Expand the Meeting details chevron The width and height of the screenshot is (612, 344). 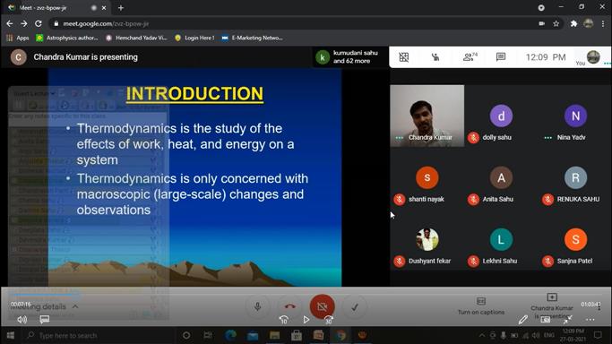click(75, 306)
